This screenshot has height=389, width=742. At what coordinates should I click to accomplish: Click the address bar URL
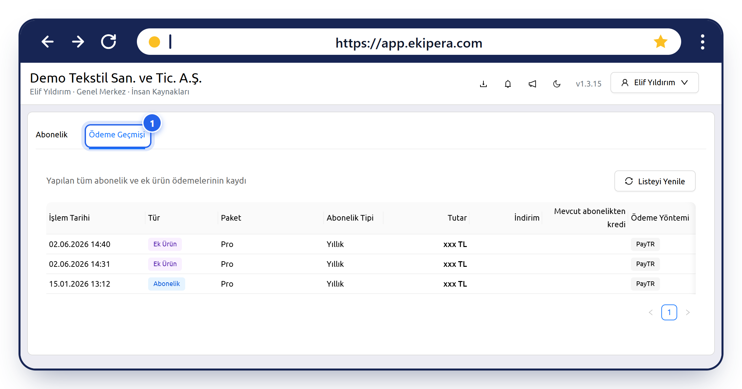pyautogui.click(x=409, y=43)
